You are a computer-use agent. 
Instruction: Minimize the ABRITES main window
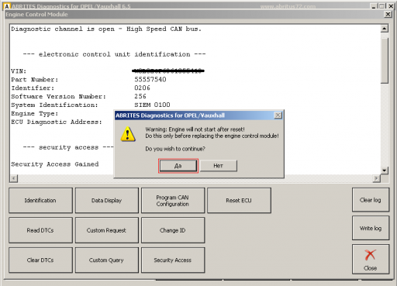point(373,6)
